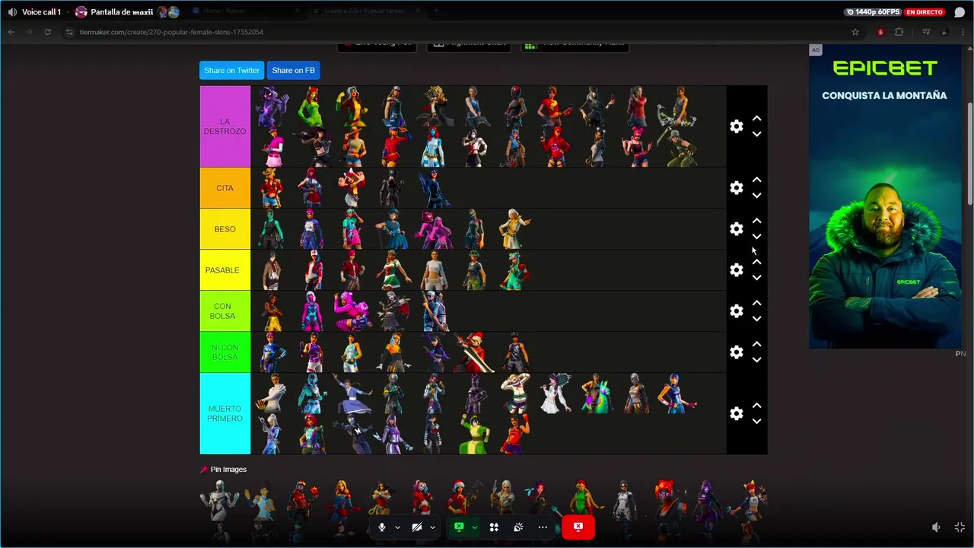Select first skin thumbnail in CITA row
This screenshot has height=548, width=974.
(x=272, y=188)
